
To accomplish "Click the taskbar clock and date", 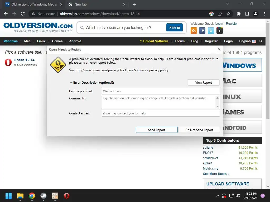I will click(250, 196).
